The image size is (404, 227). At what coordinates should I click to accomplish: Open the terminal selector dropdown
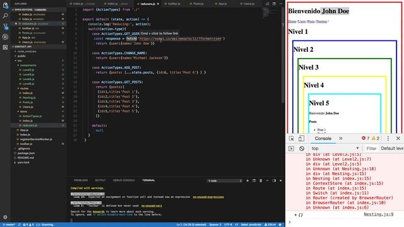coord(225,181)
